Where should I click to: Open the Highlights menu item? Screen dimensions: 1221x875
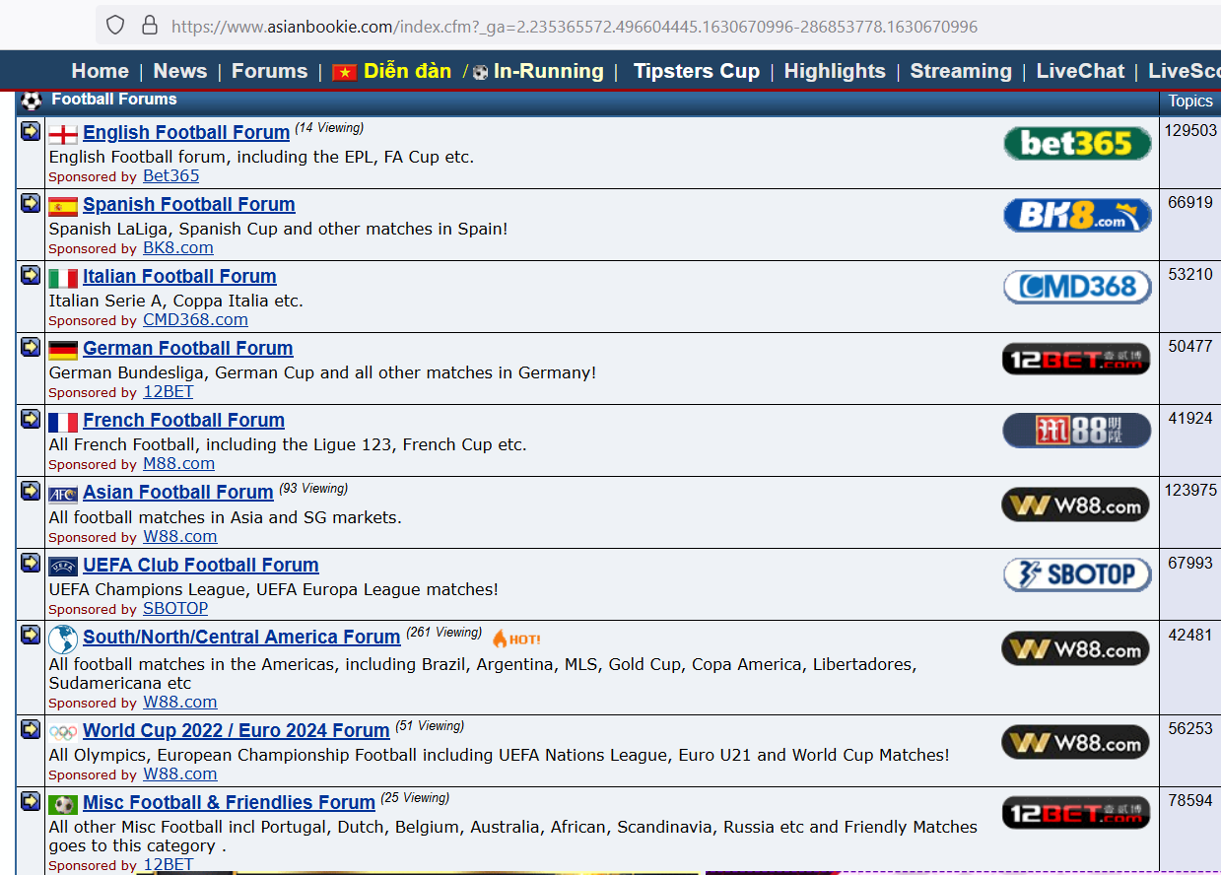tap(835, 71)
